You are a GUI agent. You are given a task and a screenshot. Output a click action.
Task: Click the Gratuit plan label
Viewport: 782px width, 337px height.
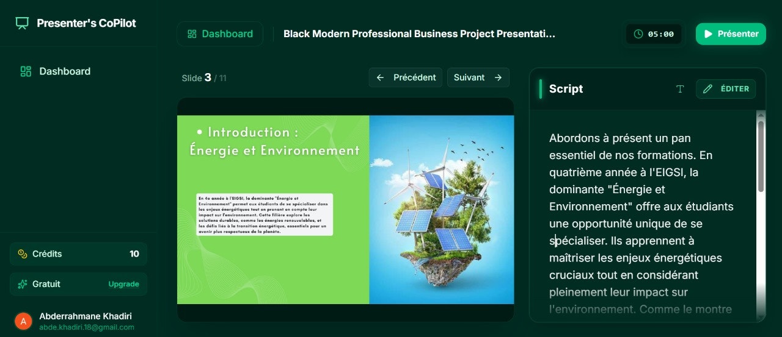tap(46, 284)
